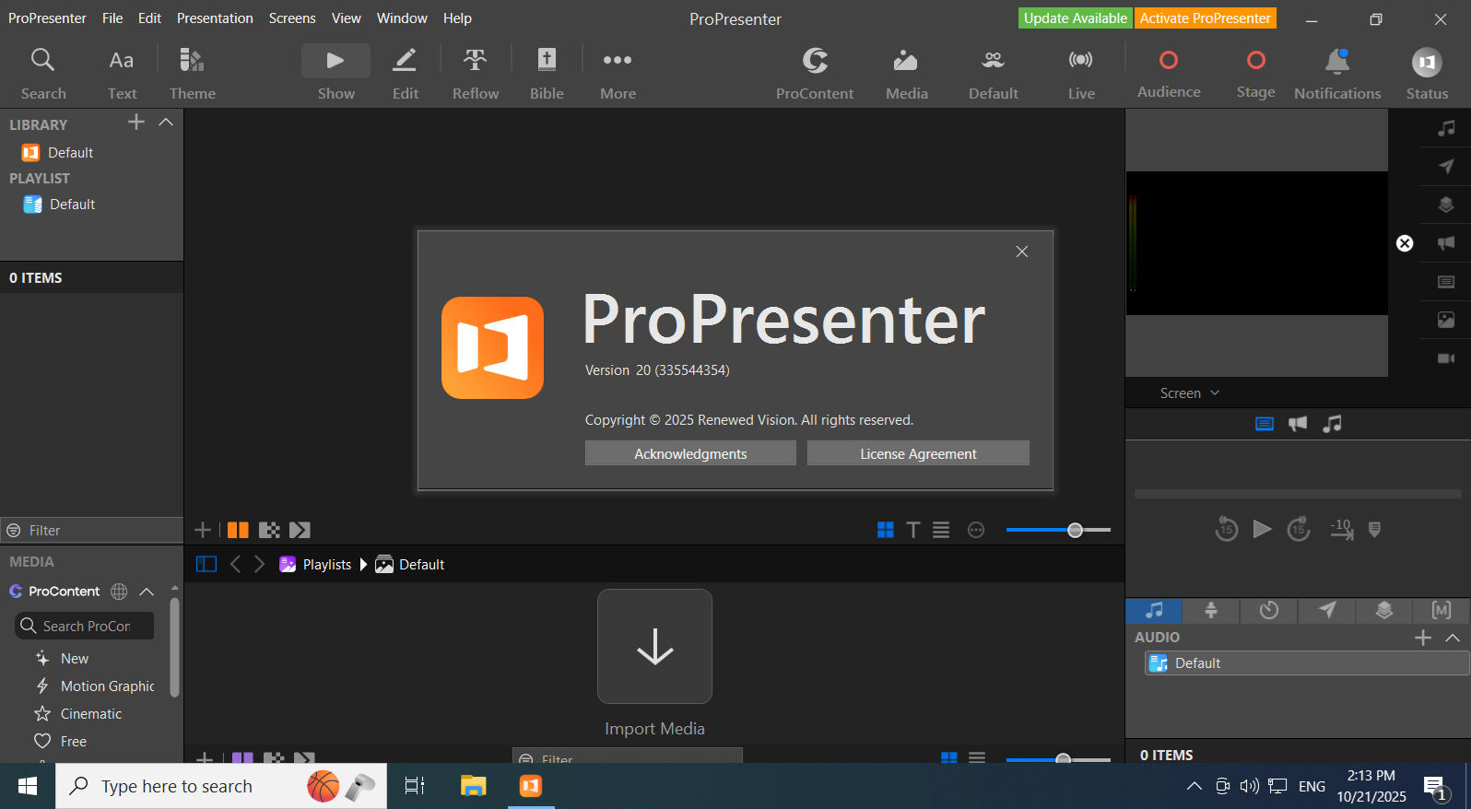This screenshot has width=1471, height=809.
Task: Click the Import Media drop box
Action: coord(654,646)
